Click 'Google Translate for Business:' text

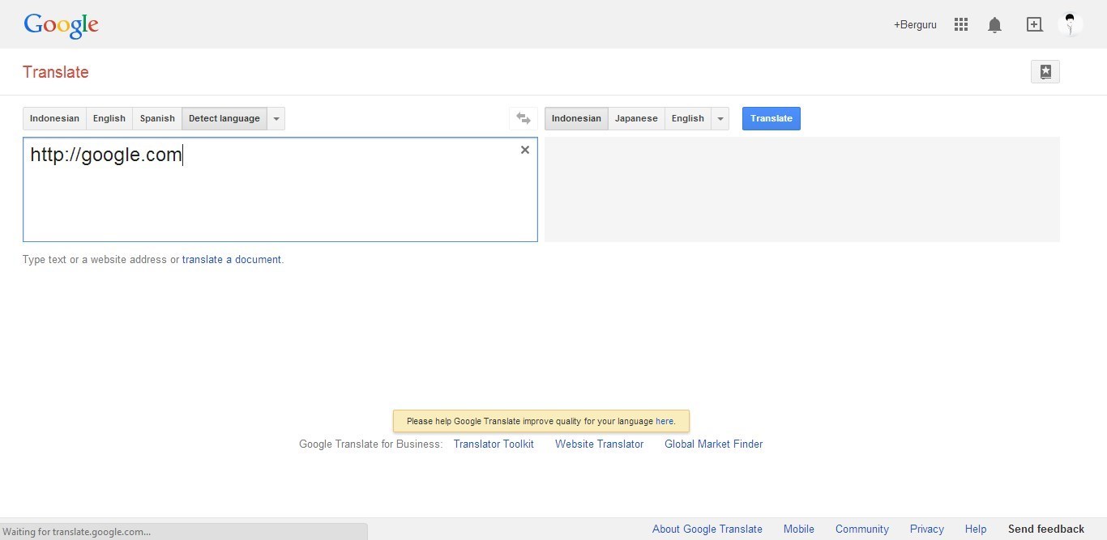point(371,444)
